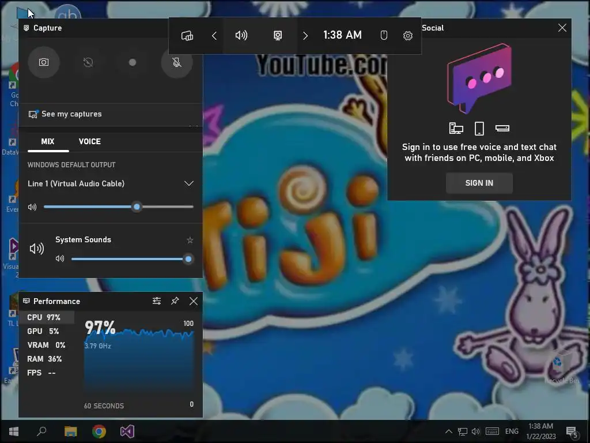Open the touch keyboard tray icon
This screenshot has height=443, width=590.
(x=492, y=431)
